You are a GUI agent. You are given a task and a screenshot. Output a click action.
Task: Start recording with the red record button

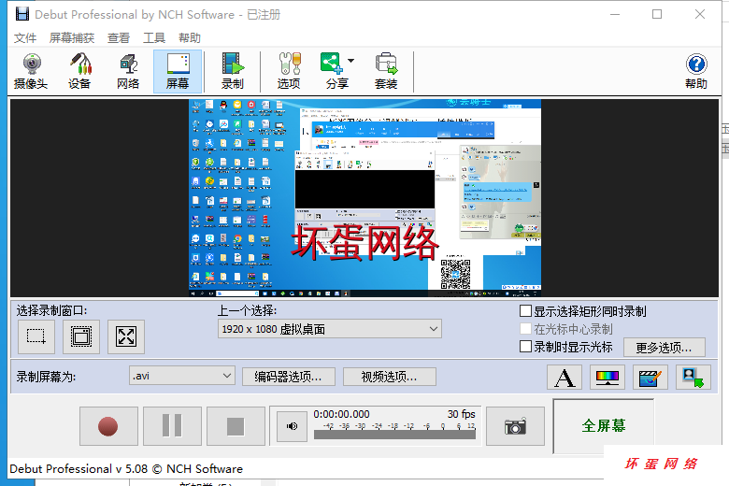point(108,426)
